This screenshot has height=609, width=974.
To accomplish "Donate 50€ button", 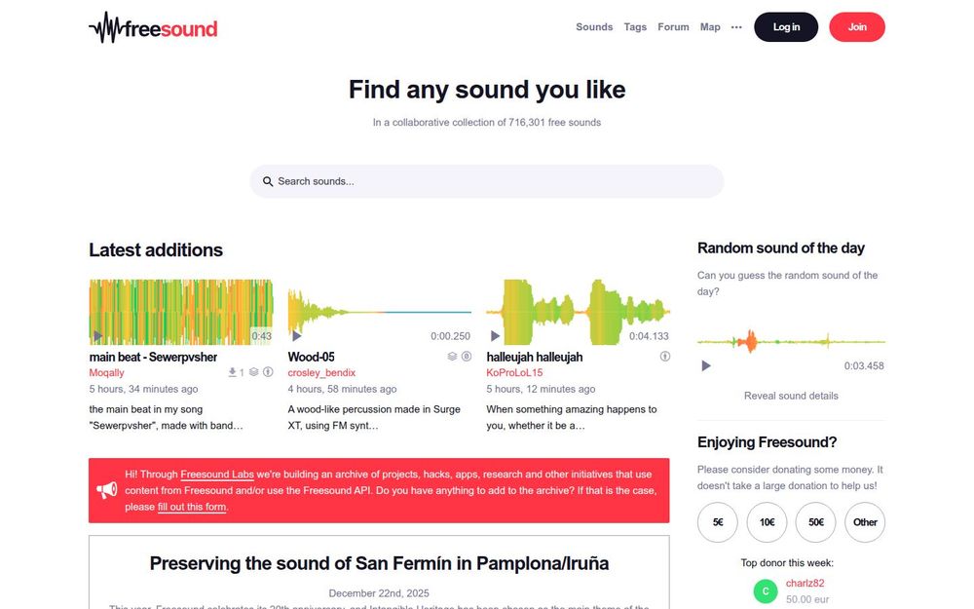I will [815, 522].
